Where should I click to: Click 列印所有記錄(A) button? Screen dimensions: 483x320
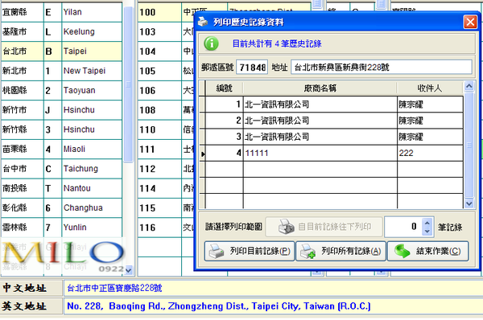coord(341,251)
